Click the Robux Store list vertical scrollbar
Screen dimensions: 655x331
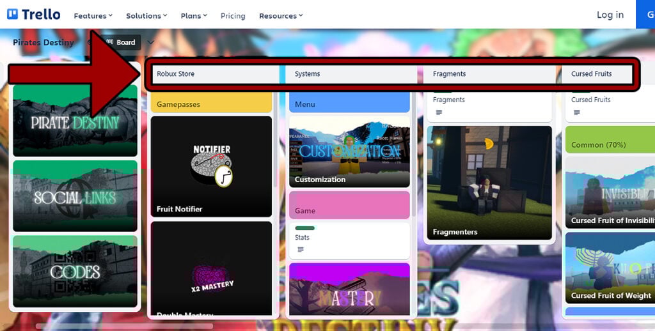pos(274,140)
